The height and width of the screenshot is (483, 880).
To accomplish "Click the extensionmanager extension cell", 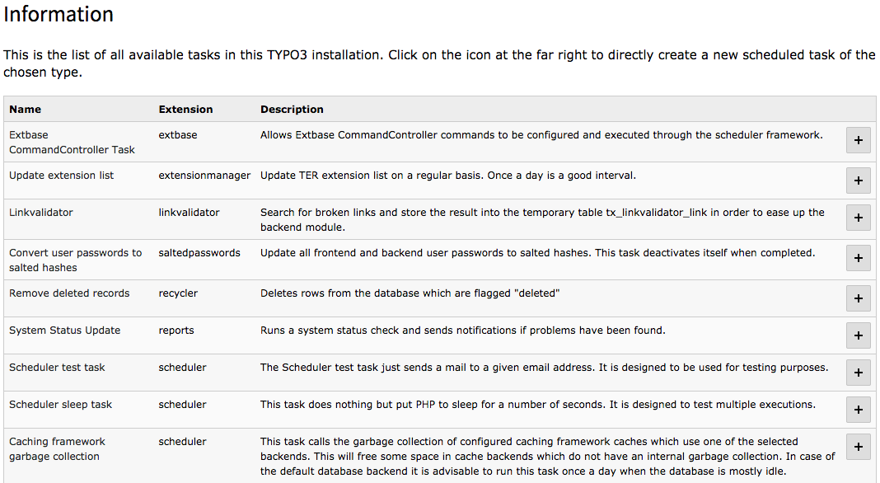I will (x=204, y=176).
